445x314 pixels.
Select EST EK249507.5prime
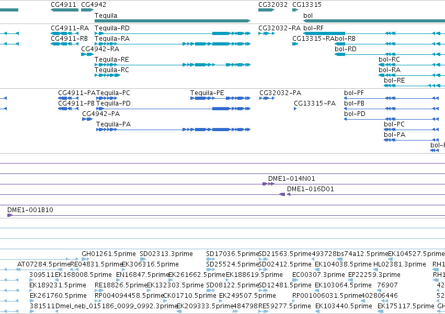[x=247, y=296]
